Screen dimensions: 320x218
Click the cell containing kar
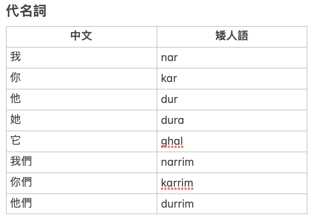pyautogui.click(x=232, y=79)
